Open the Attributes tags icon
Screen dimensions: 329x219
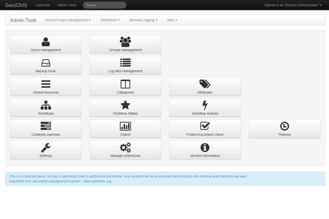coord(205,84)
